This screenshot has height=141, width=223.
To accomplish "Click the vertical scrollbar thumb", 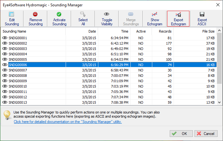I will pos(219,58).
